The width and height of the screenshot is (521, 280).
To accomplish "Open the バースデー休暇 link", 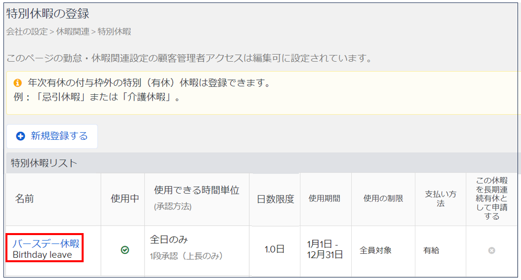I will tap(46, 243).
